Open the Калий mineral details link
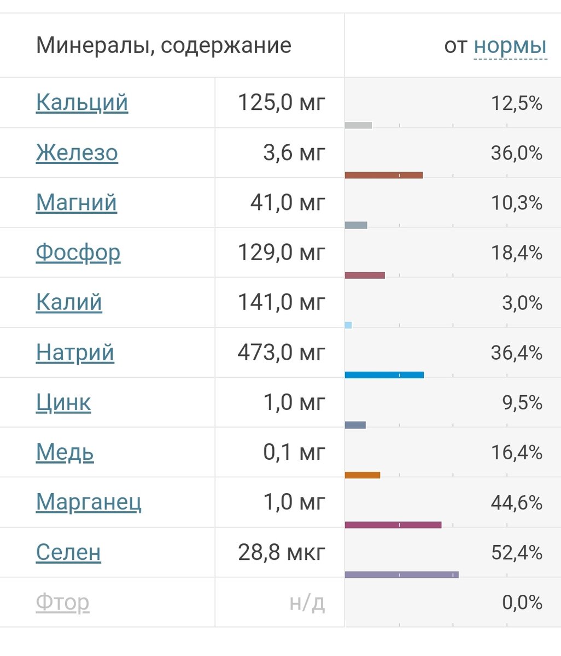This screenshot has height=656, width=561. tap(69, 302)
